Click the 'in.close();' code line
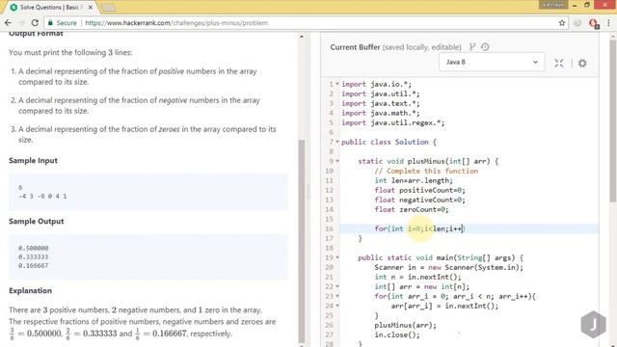 pyautogui.click(x=397, y=334)
